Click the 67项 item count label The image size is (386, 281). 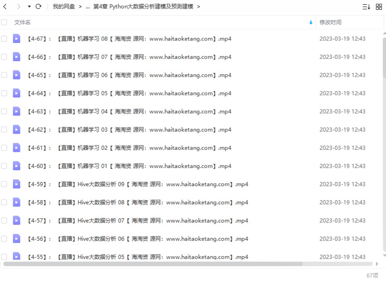(372, 275)
